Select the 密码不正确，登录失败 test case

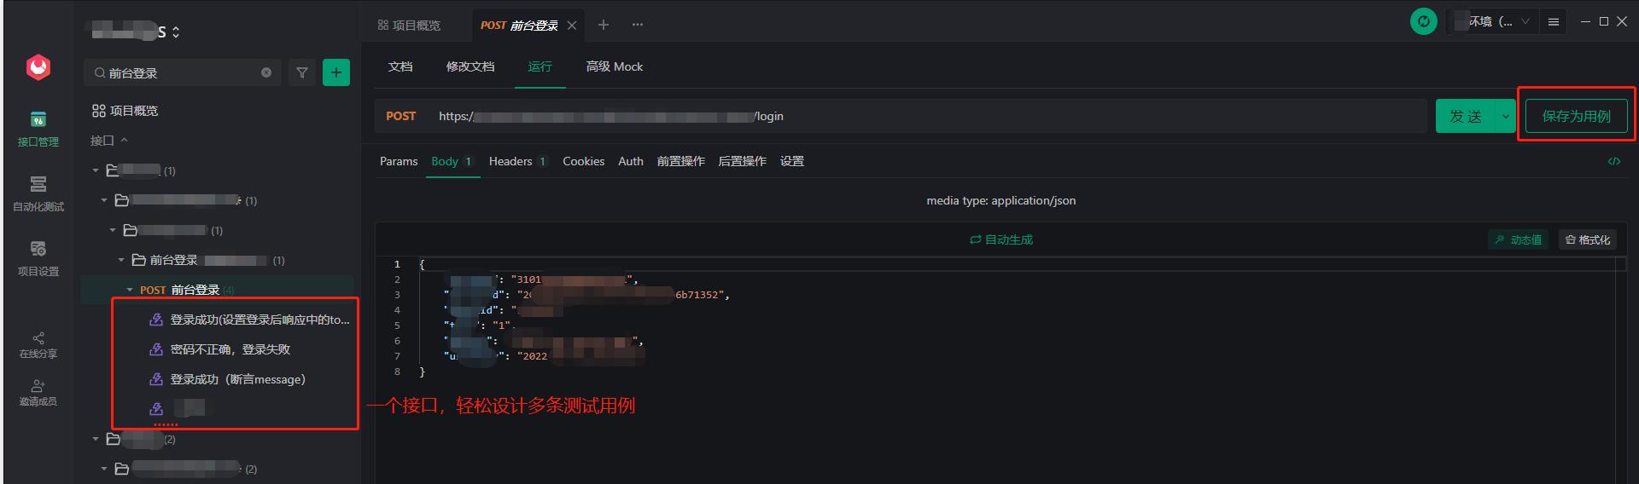point(230,349)
